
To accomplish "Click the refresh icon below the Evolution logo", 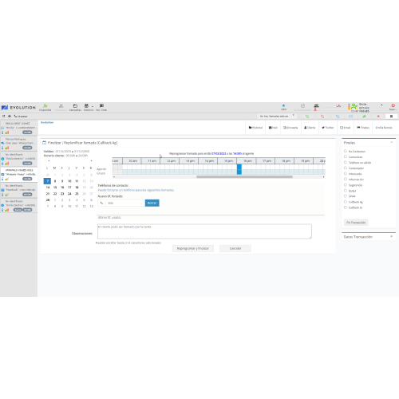I will [x=4, y=117].
